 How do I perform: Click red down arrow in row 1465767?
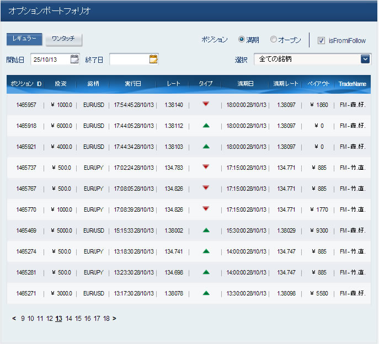point(206,187)
